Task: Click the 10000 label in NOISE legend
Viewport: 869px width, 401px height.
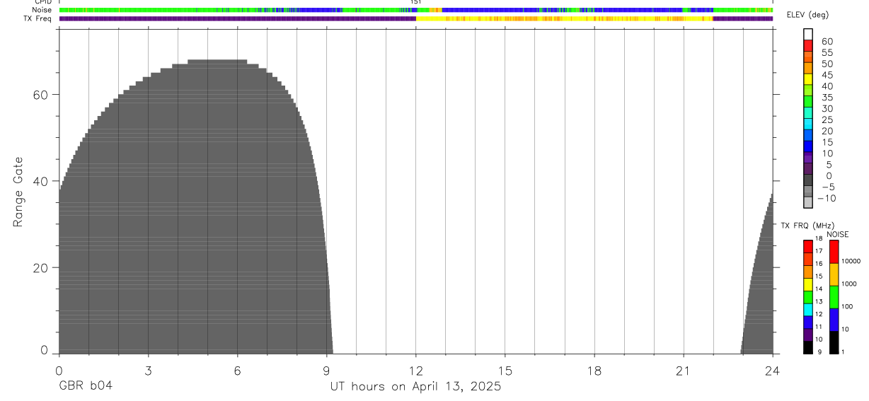Action: pyautogui.click(x=851, y=261)
